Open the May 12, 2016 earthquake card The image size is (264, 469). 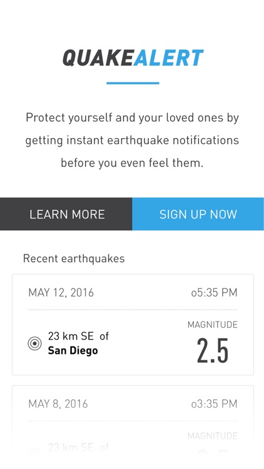click(x=133, y=325)
